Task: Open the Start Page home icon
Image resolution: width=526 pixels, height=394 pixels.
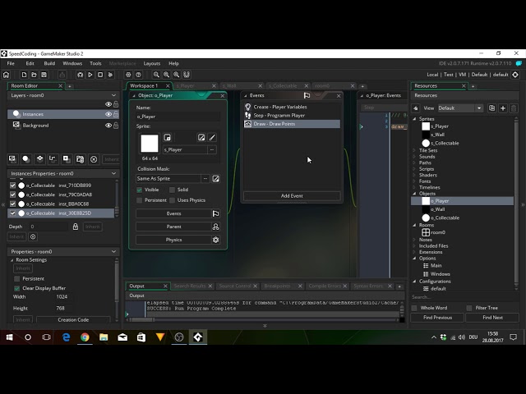Action: pyautogui.click(x=6, y=75)
